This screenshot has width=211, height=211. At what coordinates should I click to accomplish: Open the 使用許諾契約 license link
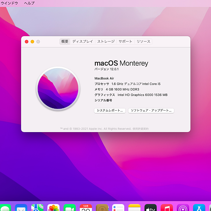(x=140, y=129)
